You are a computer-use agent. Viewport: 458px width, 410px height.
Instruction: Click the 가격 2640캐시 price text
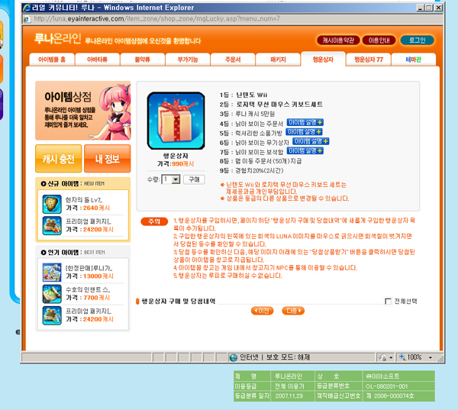[x=88, y=208]
